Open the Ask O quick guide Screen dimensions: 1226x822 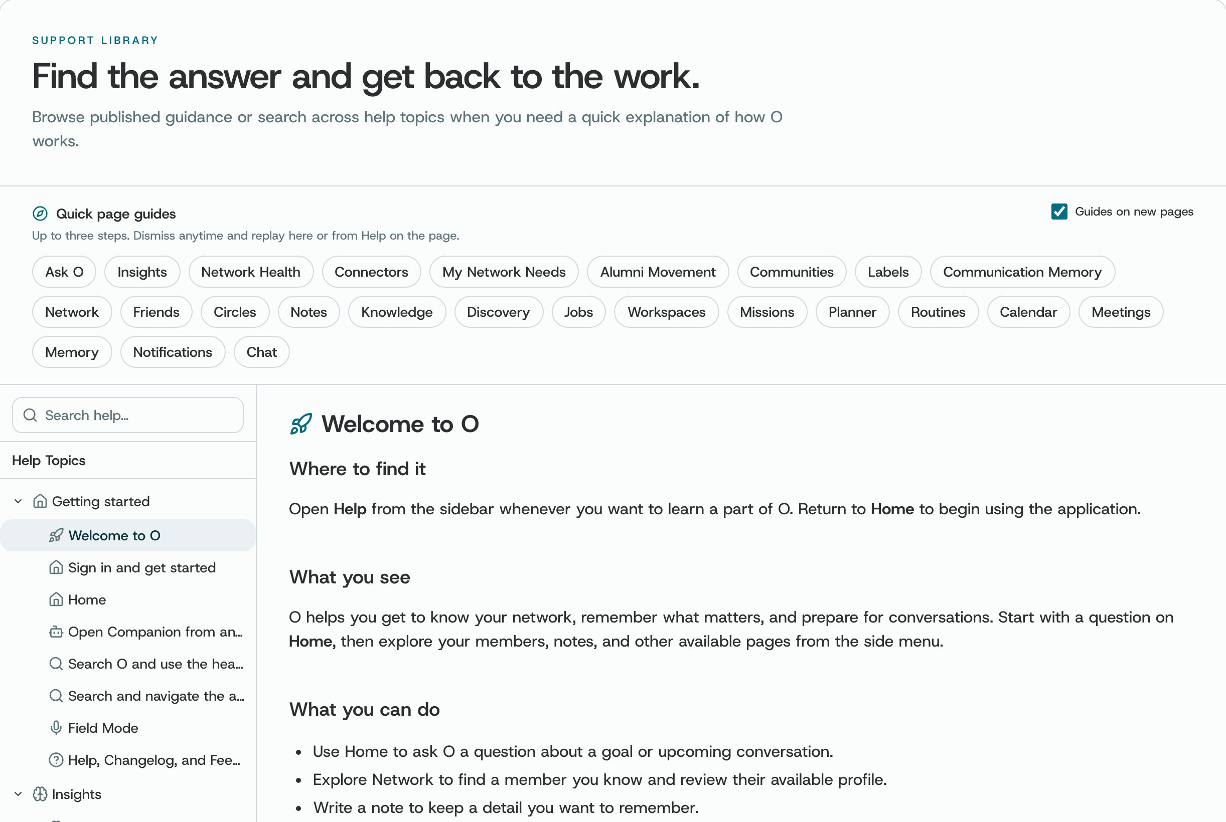[x=64, y=272]
